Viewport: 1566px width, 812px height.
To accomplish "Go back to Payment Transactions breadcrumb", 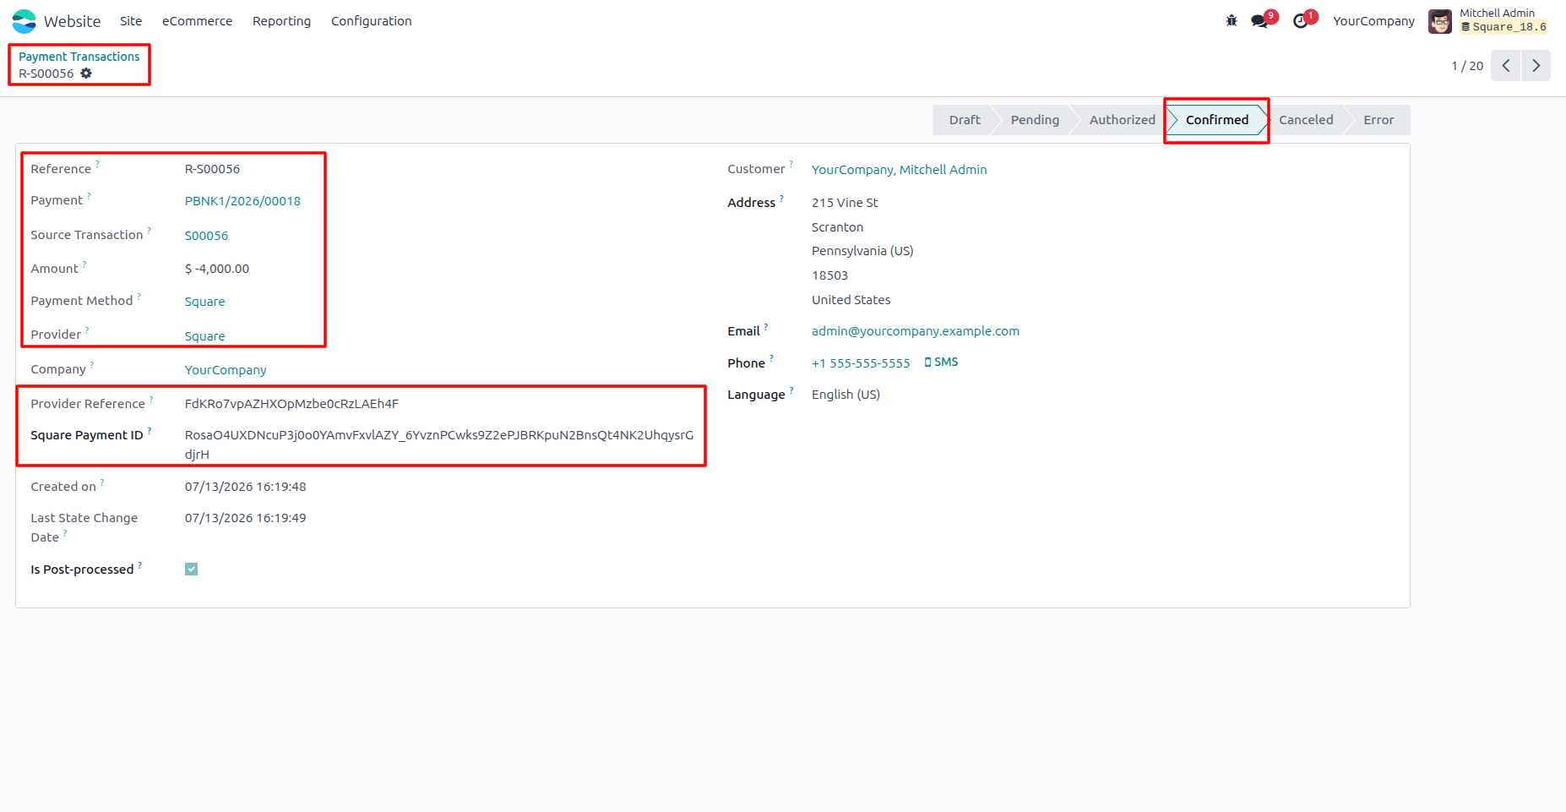I will pyautogui.click(x=79, y=57).
